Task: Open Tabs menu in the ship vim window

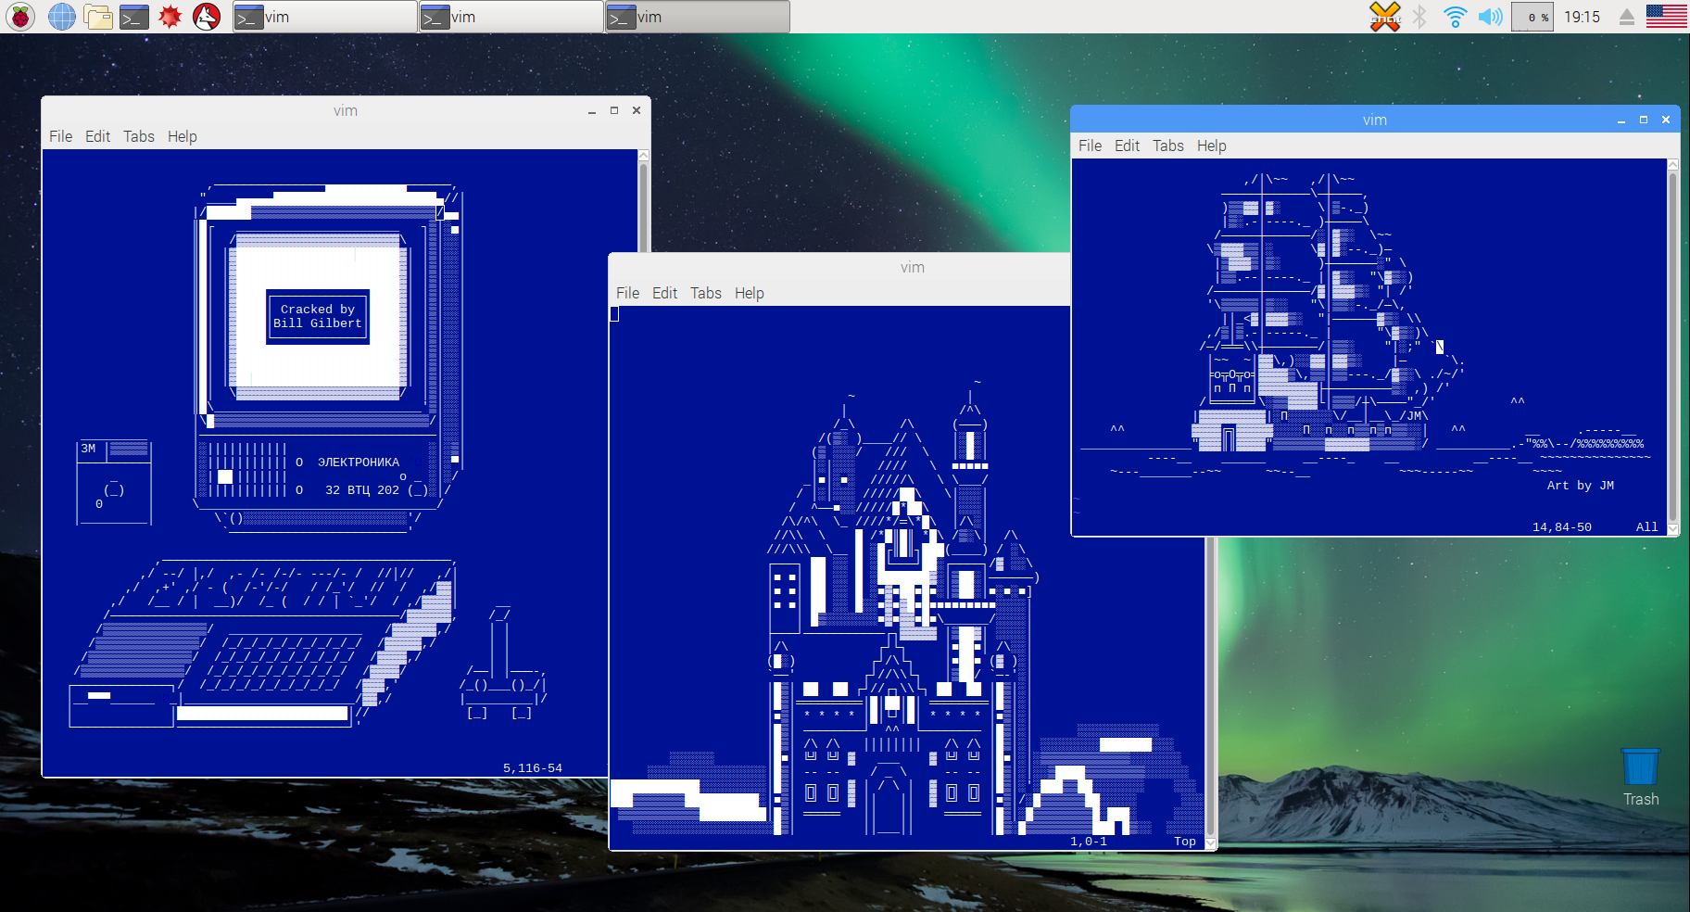Action: coord(1168,146)
